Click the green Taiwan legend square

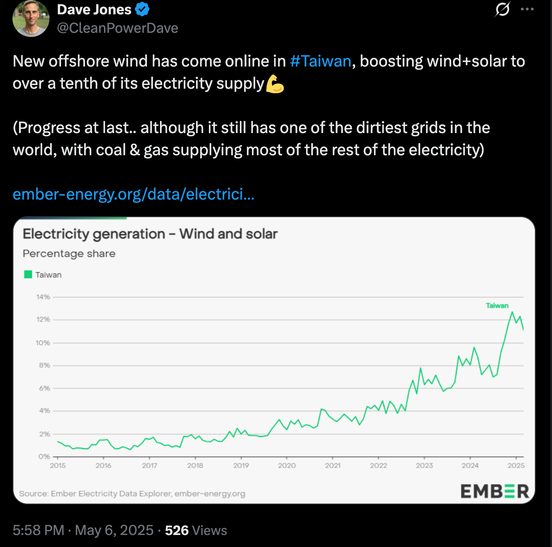pyautogui.click(x=28, y=274)
